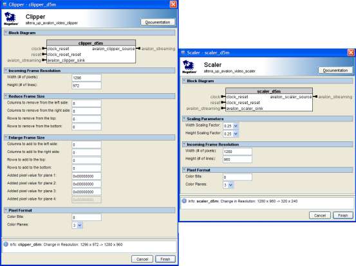Click altera_up_avalon_video_clipper subtitle text
This screenshot has height=266, width=356.
click(x=52, y=23)
